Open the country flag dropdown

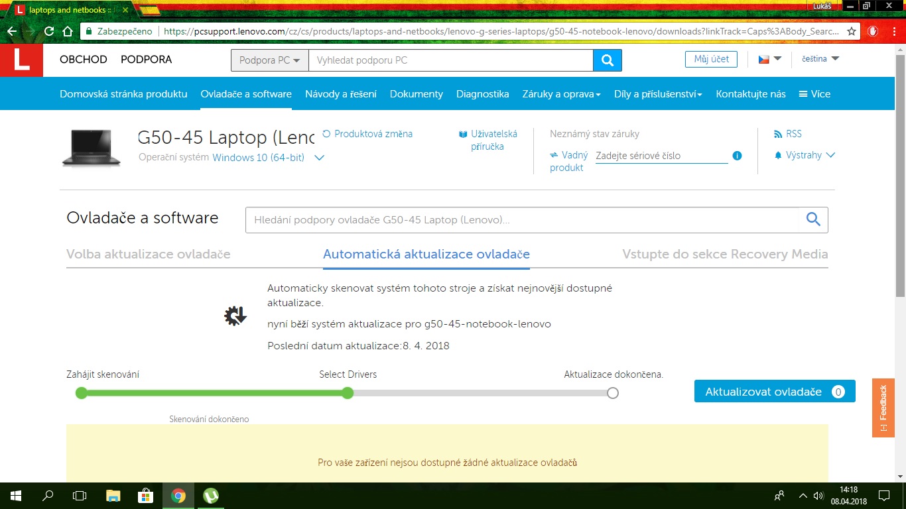(770, 59)
